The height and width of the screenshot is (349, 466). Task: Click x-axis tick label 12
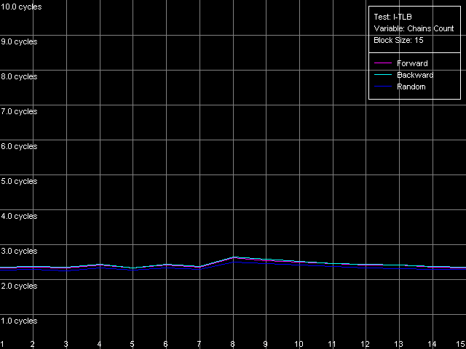click(x=366, y=343)
